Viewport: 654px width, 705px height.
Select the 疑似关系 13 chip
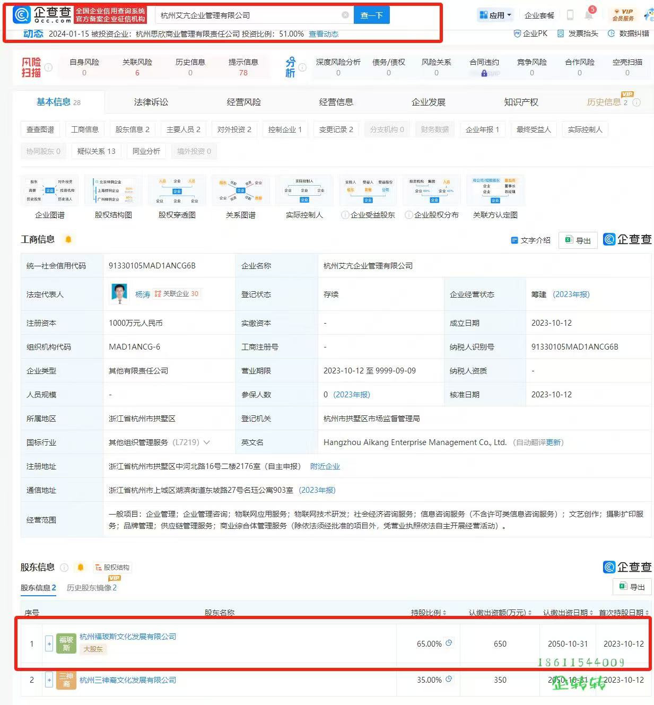[96, 151]
